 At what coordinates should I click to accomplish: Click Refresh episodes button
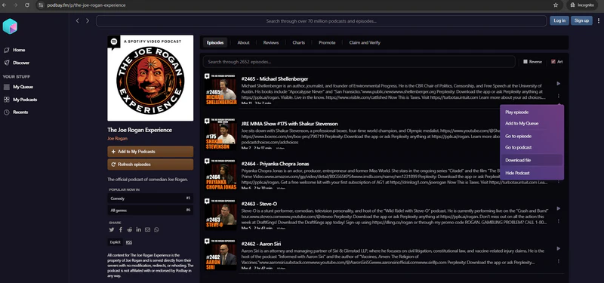150,165
